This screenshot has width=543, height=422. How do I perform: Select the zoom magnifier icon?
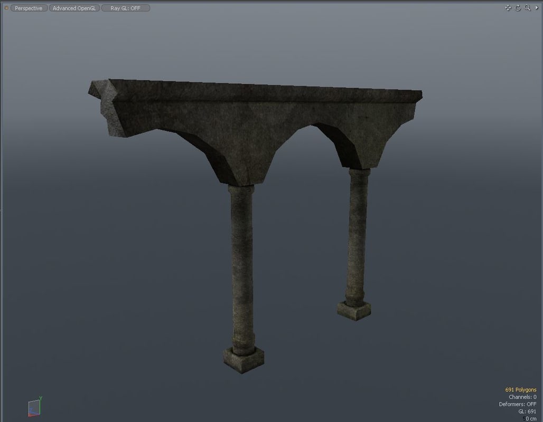[x=526, y=7]
